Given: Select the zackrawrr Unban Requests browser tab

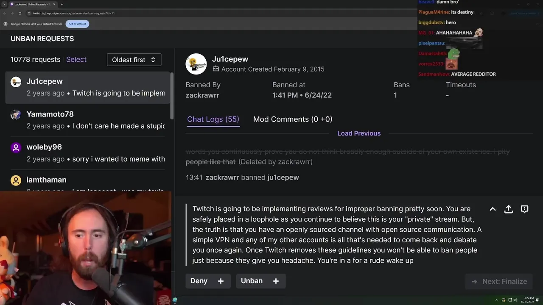Looking at the screenshot, I should tap(32, 4).
